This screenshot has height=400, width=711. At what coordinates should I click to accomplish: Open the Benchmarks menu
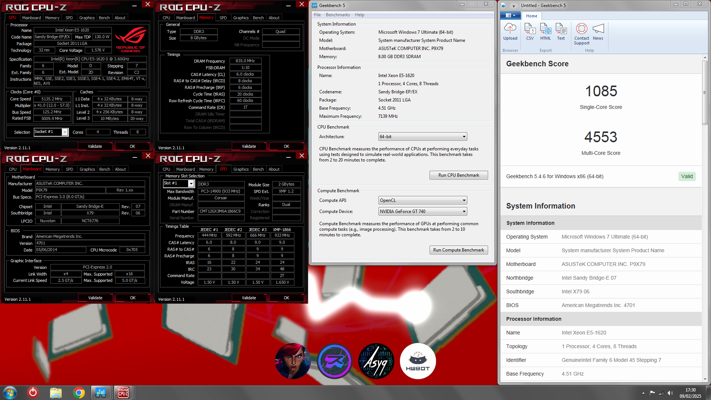coord(338,15)
